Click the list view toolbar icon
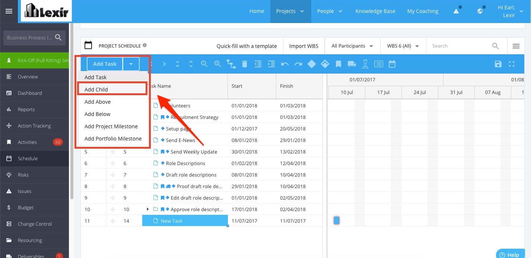Image resolution: width=531 pixels, height=258 pixels. coord(379,64)
